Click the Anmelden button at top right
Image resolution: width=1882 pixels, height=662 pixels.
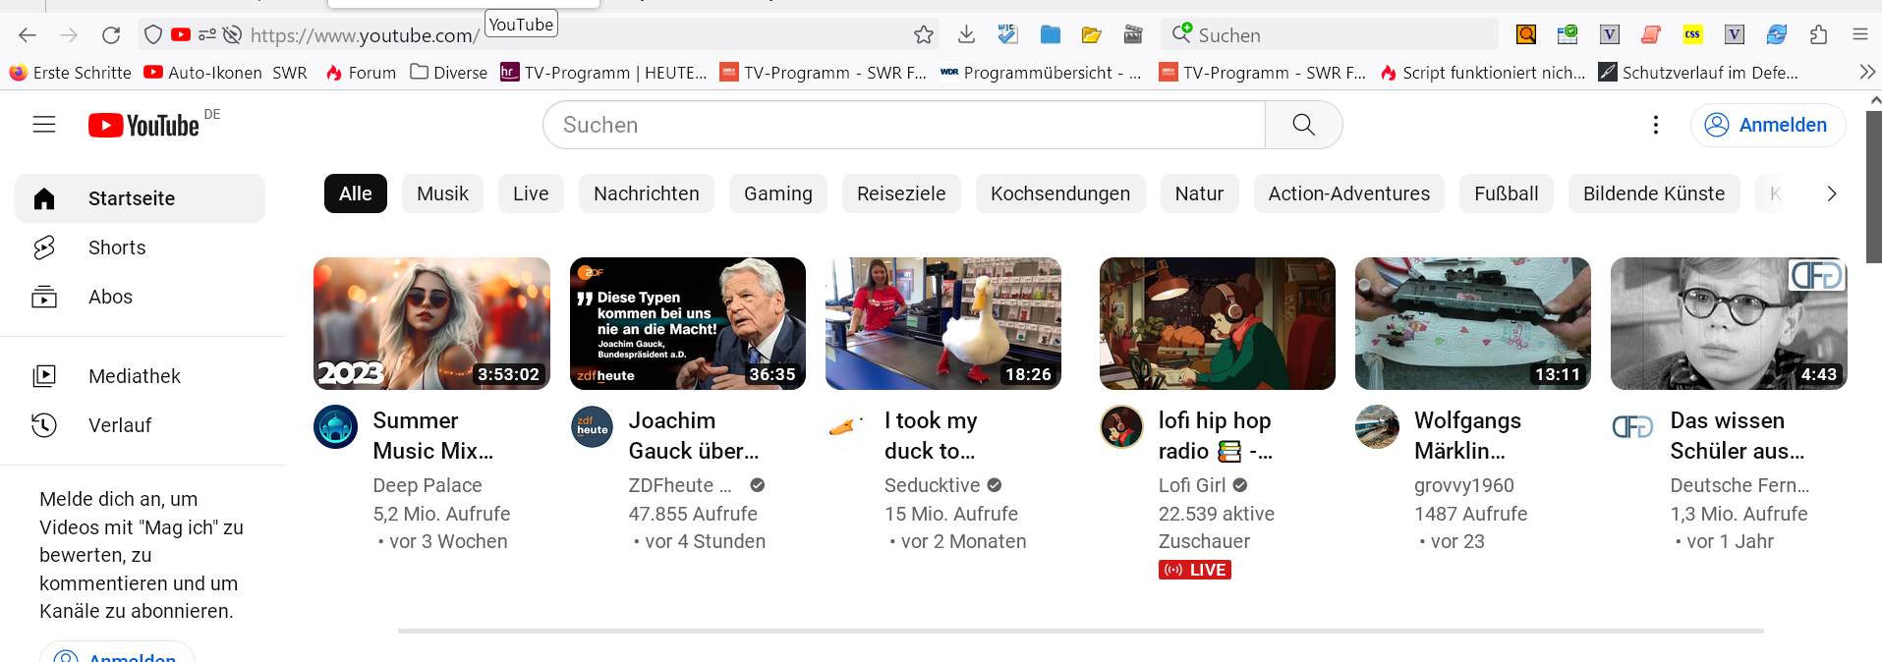[x=1767, y=125]
